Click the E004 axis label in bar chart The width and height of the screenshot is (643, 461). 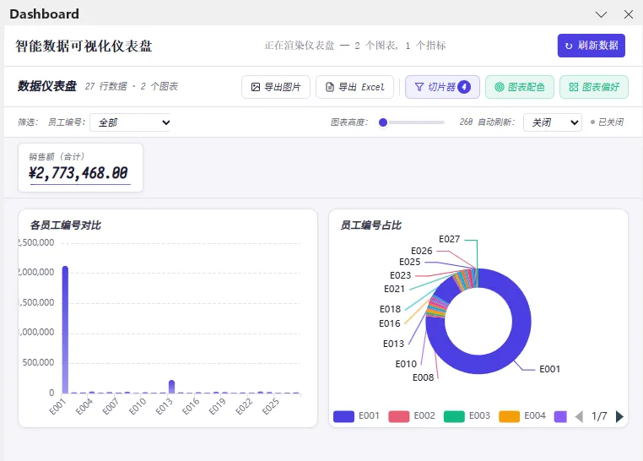[85, 406]
